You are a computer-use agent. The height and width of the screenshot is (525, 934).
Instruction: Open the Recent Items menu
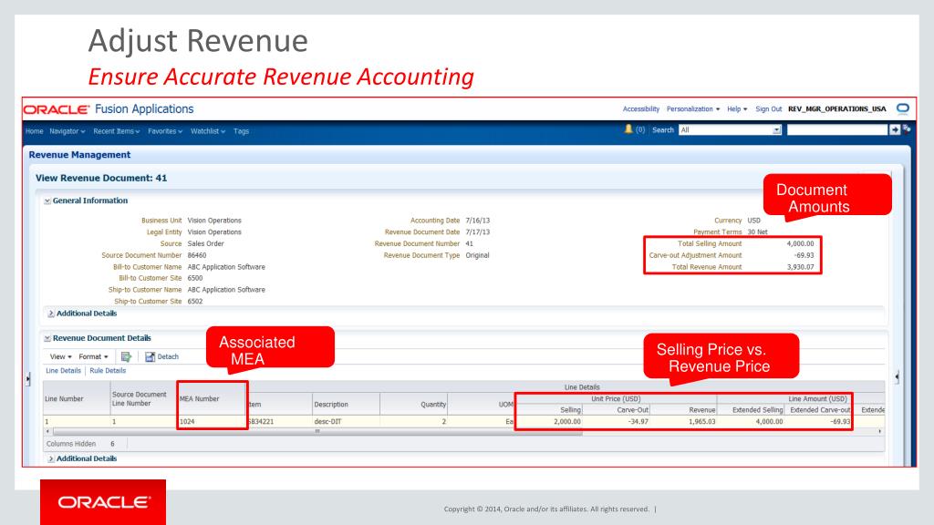(x=116, y=131)
